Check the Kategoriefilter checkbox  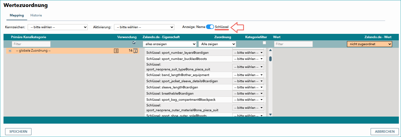264,43
